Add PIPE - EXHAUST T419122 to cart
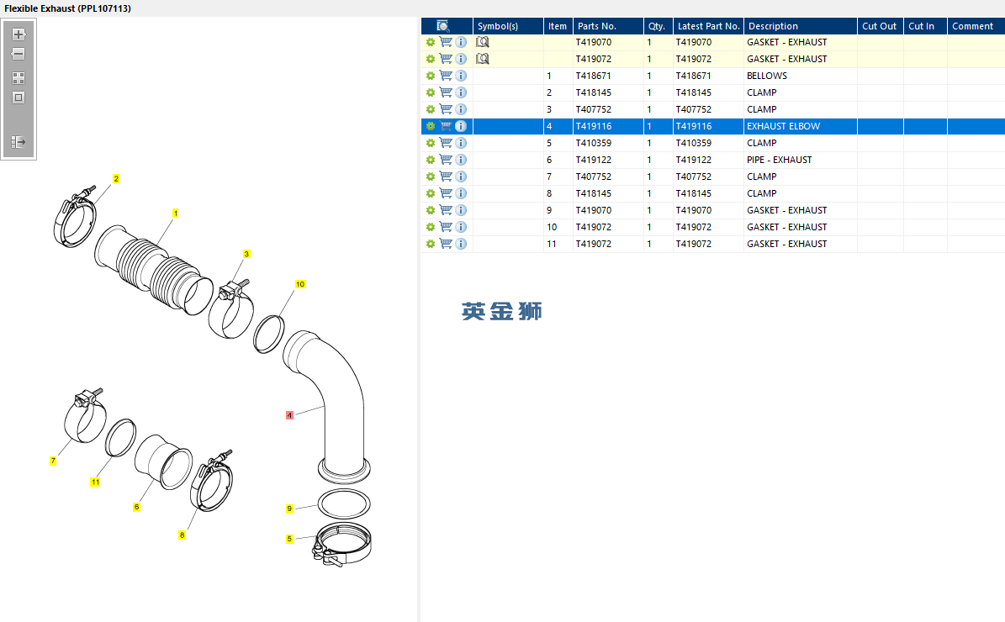Viewport: 1005px width, 622px height. point(446,160)
